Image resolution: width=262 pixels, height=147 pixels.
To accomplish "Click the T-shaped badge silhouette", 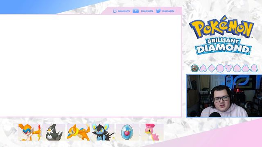I will pos(228,68).
